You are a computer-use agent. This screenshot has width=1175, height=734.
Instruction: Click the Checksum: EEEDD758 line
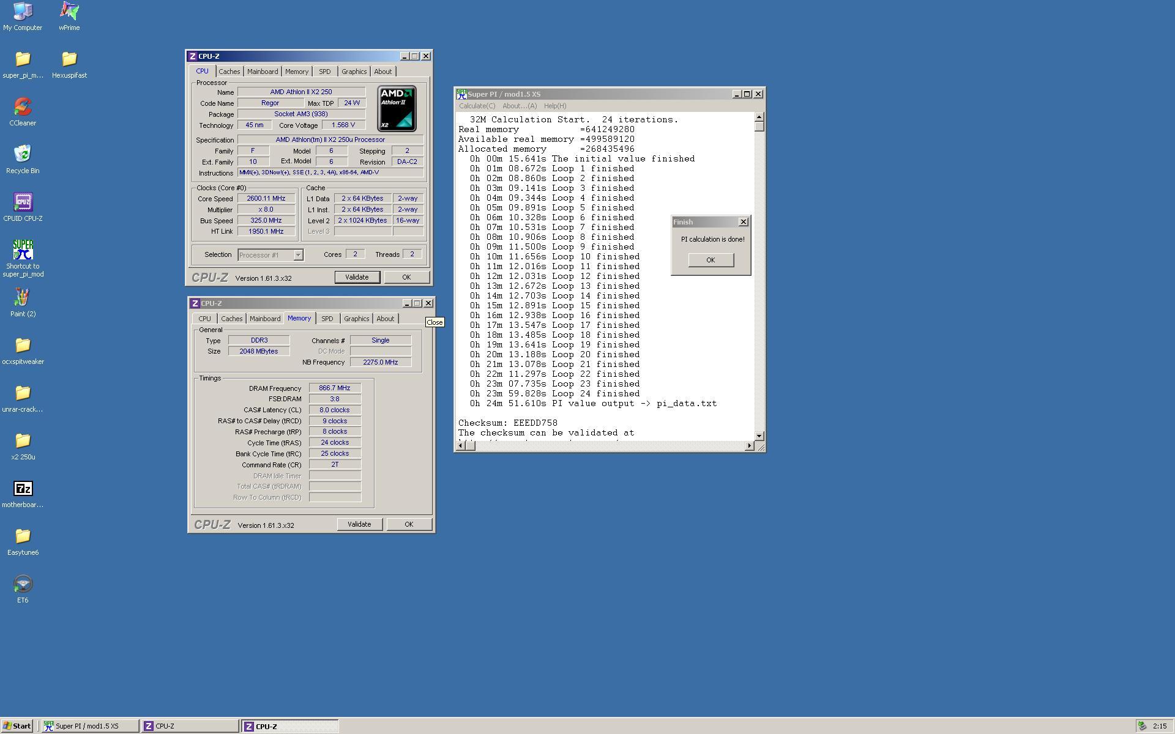click(x=508, y=423)
